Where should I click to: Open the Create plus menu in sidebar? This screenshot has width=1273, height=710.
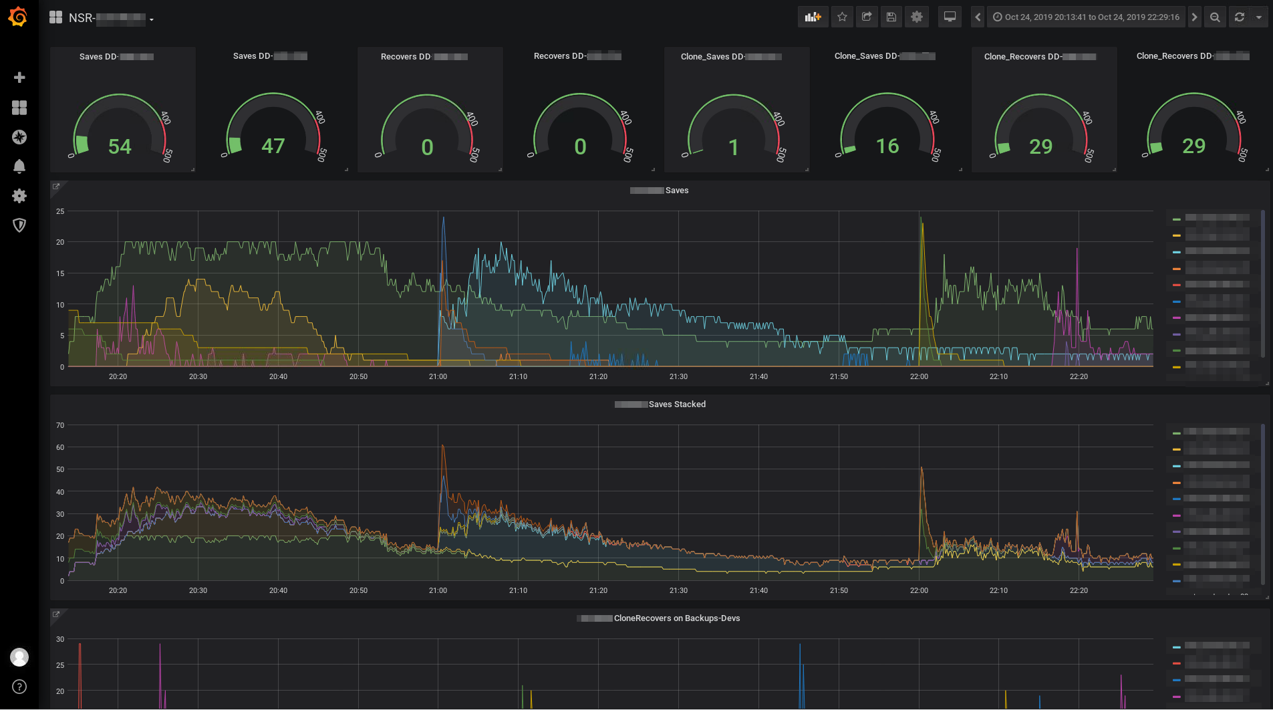tap(19, 78)
